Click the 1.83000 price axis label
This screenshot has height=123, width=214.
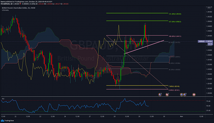[x=209, y=69]
